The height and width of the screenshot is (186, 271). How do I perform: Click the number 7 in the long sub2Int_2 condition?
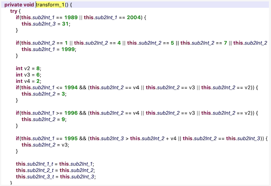click(x=225, y=43)
